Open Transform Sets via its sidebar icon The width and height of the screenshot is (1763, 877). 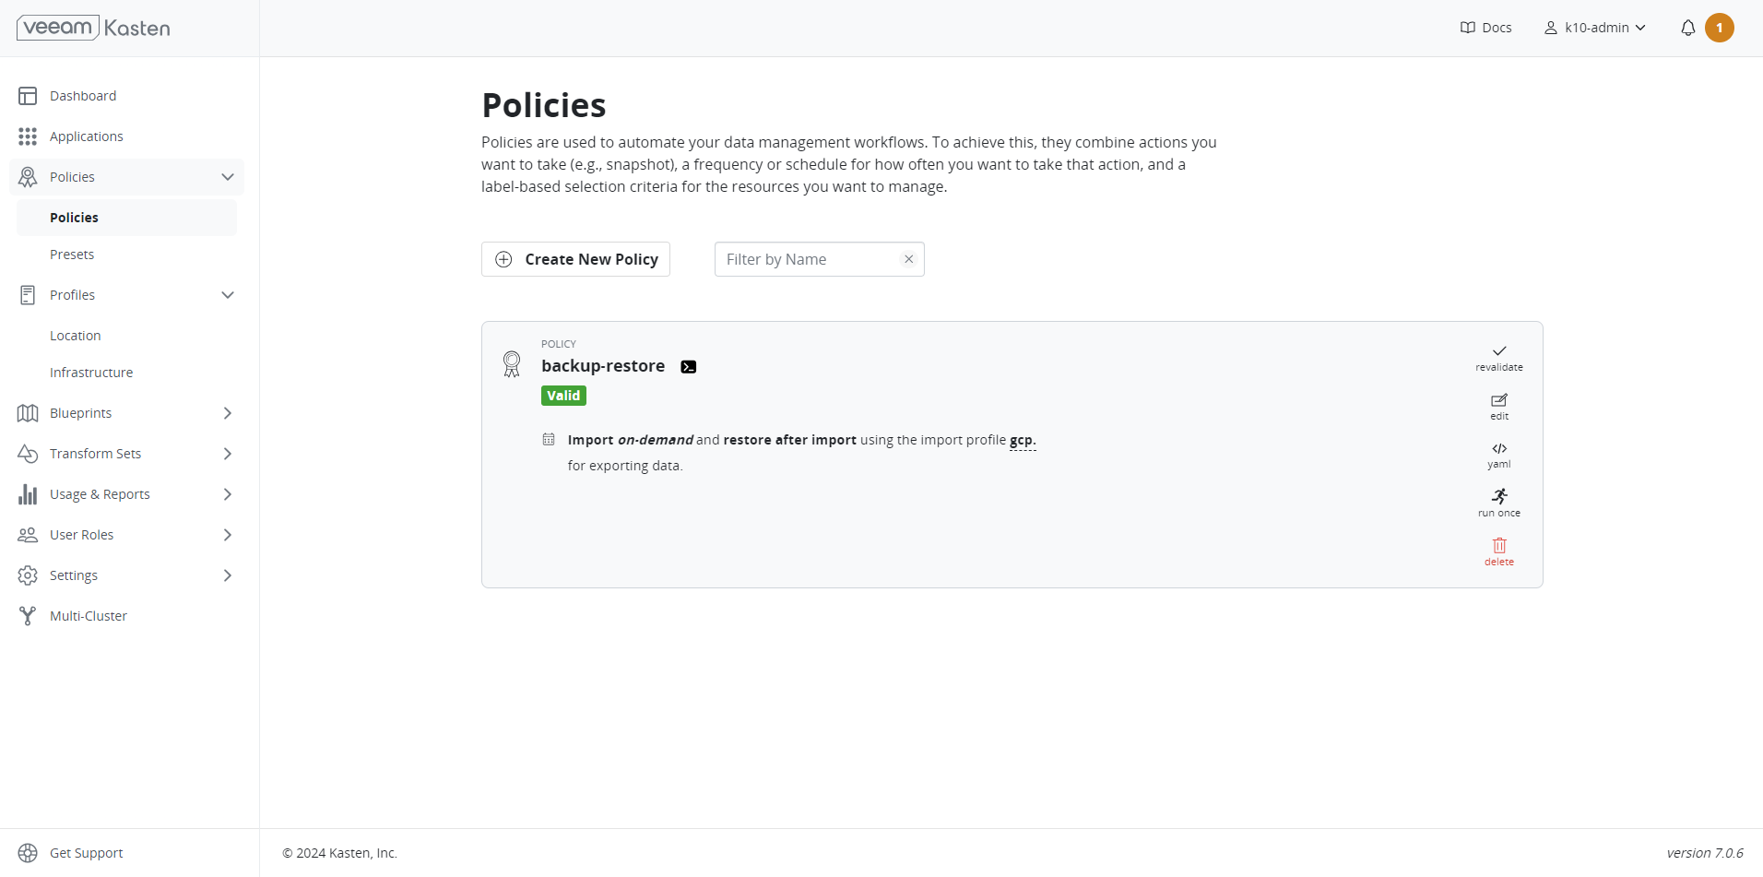point(28,453)
